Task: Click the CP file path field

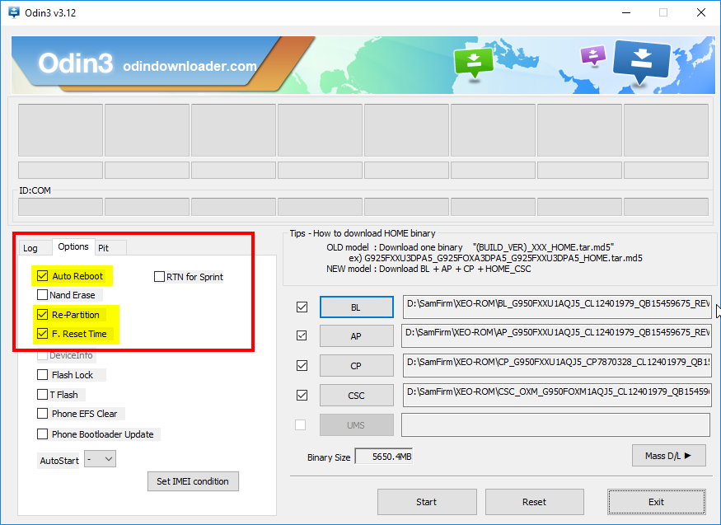Action: 557,366
